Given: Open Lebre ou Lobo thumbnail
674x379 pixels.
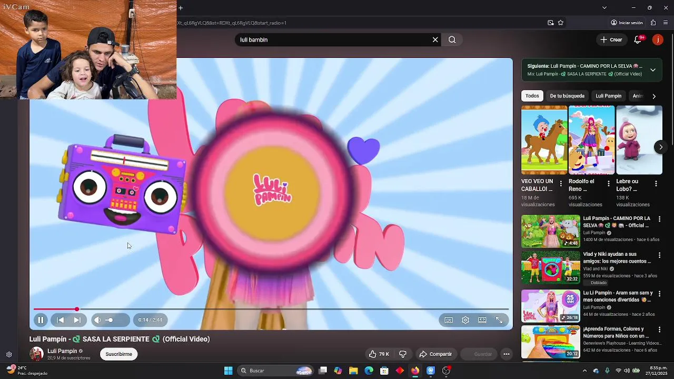Looking at the screenshot, I should pyautogui.click(x=639, y=140).
